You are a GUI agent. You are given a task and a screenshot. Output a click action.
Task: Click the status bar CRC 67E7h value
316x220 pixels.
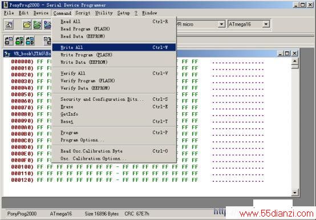137,214
